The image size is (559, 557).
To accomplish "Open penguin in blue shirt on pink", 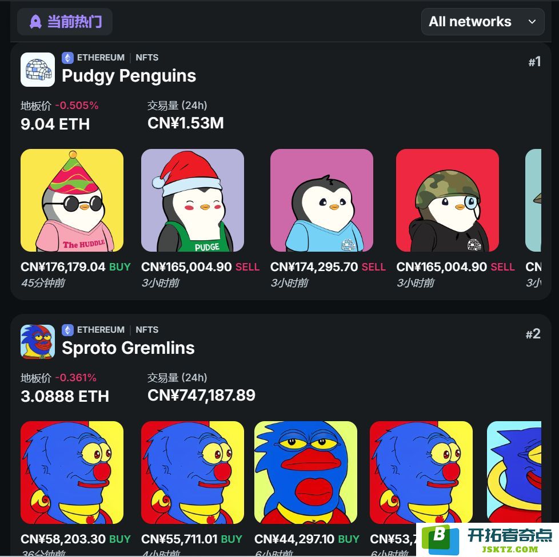I will (322, 200).
